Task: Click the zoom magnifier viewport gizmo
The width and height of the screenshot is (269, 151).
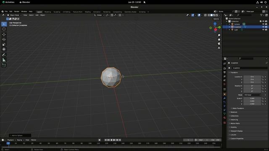Action: point(219,35)
